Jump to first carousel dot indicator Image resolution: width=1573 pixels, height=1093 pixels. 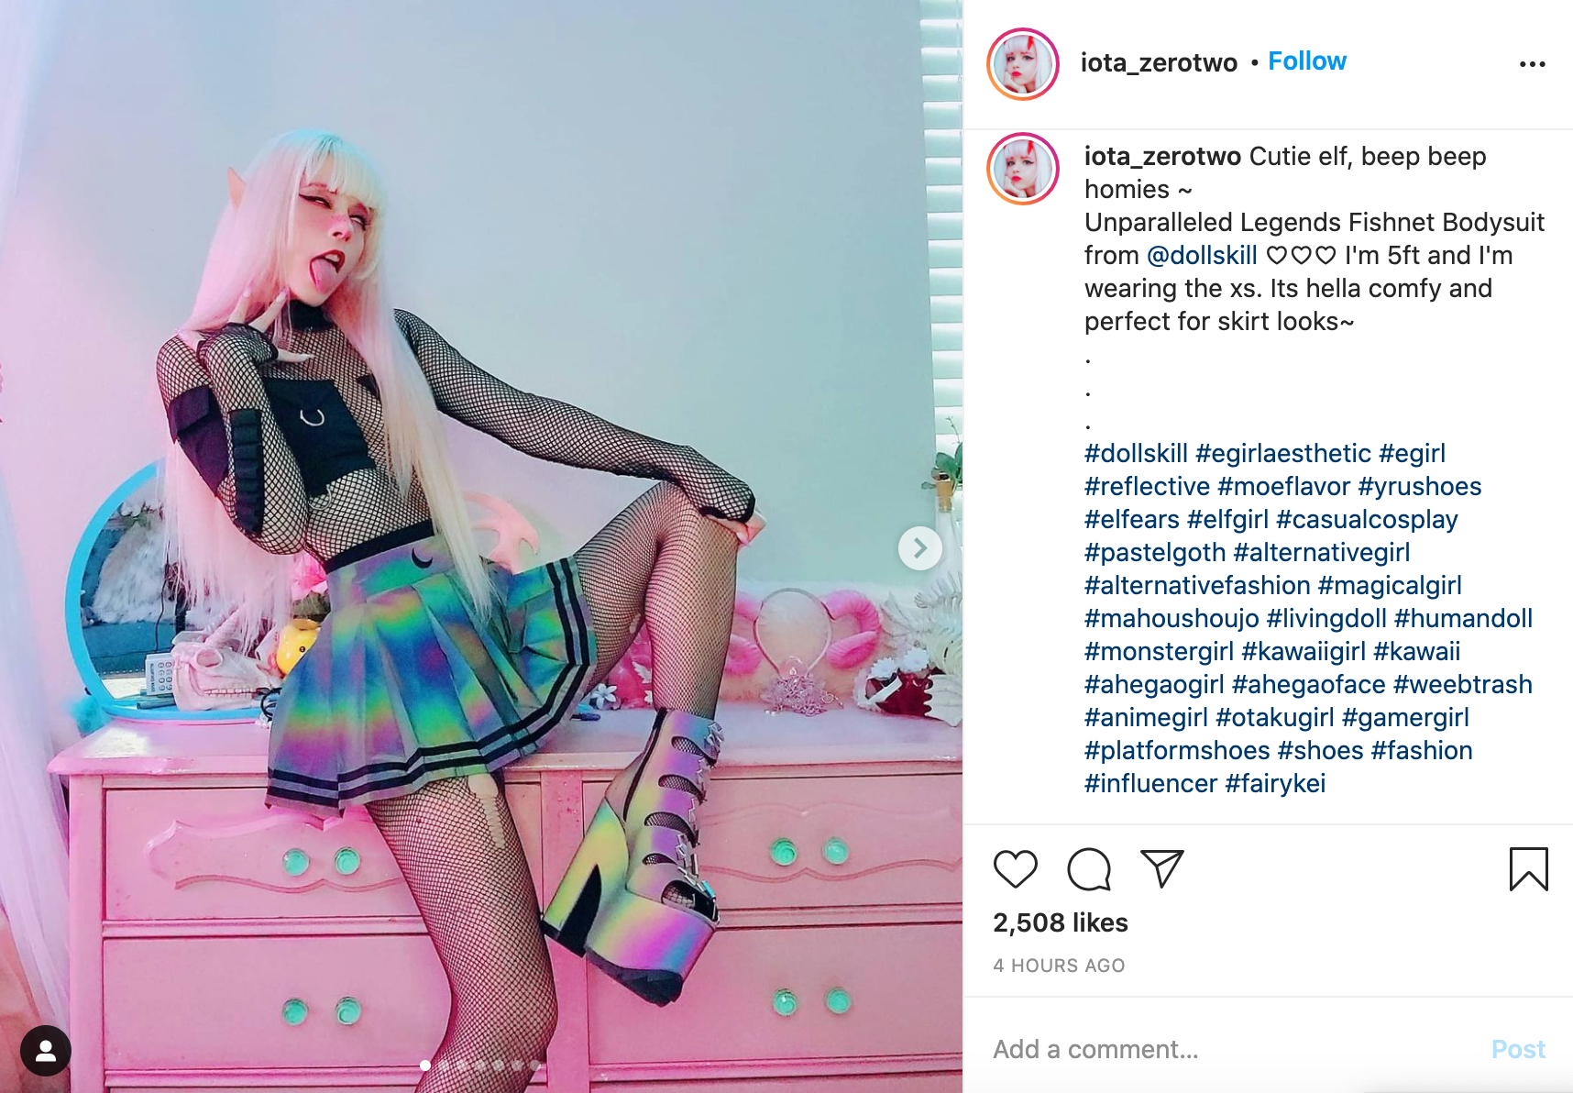[425, 1065]
